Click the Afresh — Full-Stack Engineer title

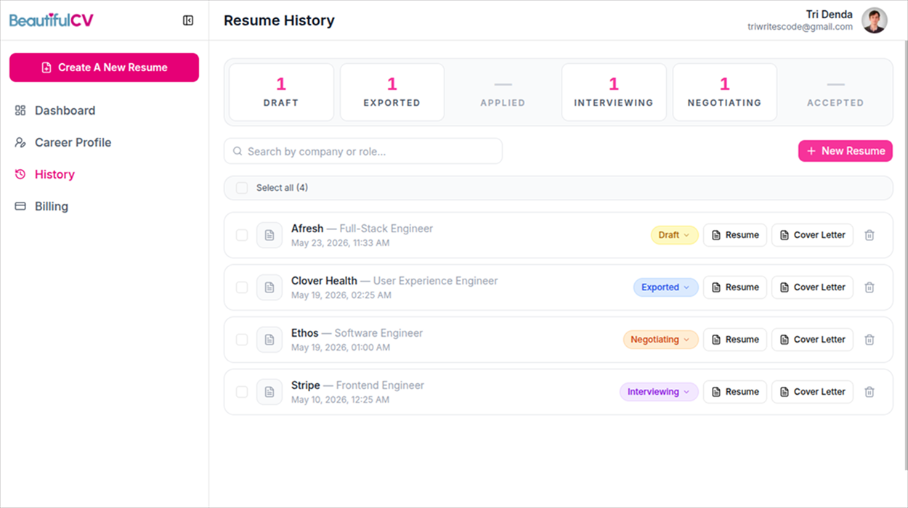point(362,229)
